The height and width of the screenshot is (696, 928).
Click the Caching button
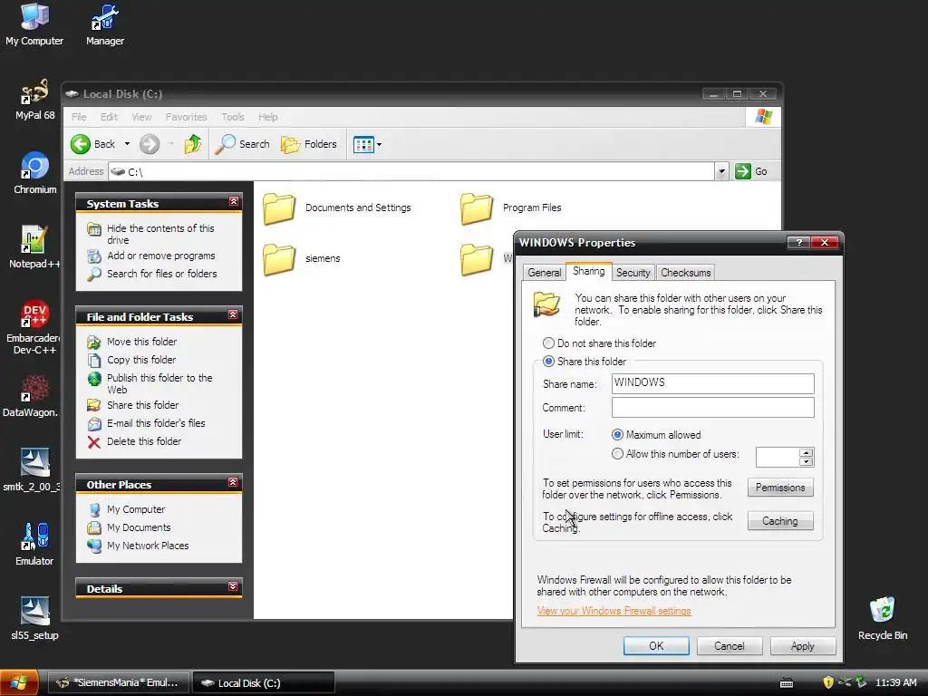(780, 521)
